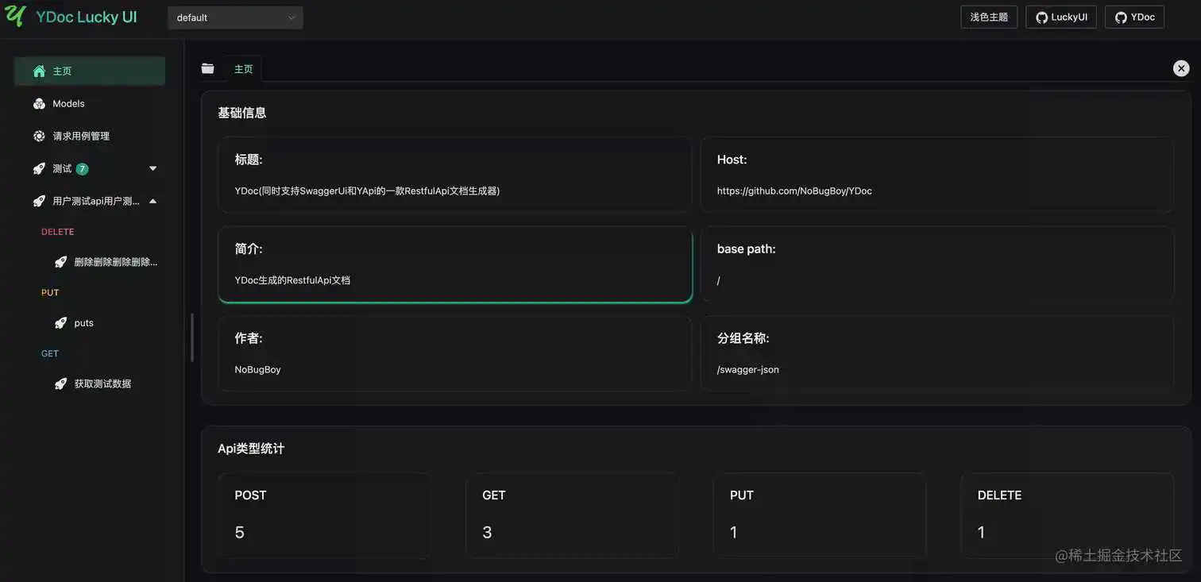Click the GET statistics card
Screen dimensions: 1201x582
[x=572, y=515]
